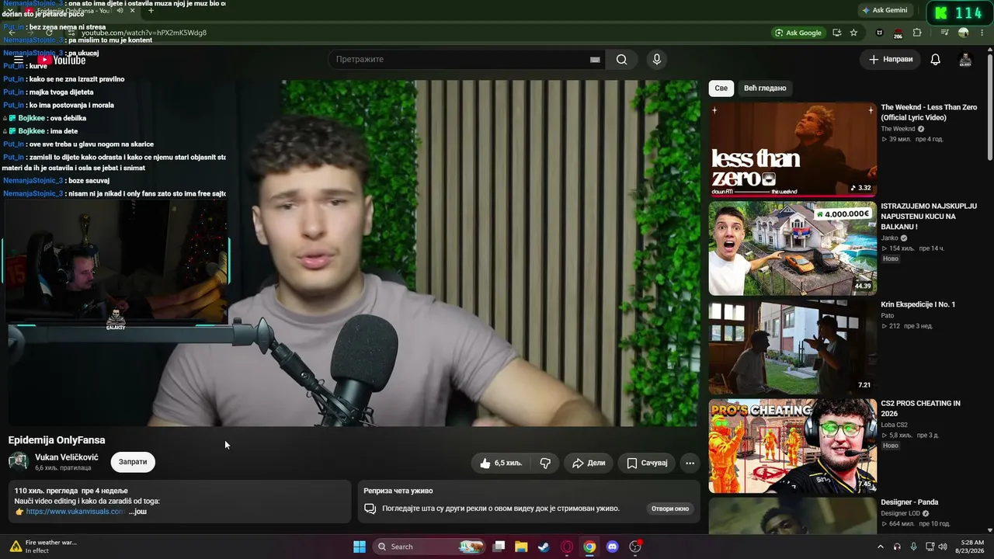This screenshot has width=994, height=559.
Task: Open the YouTube guide hamburger menu
Action: point(19,60)
